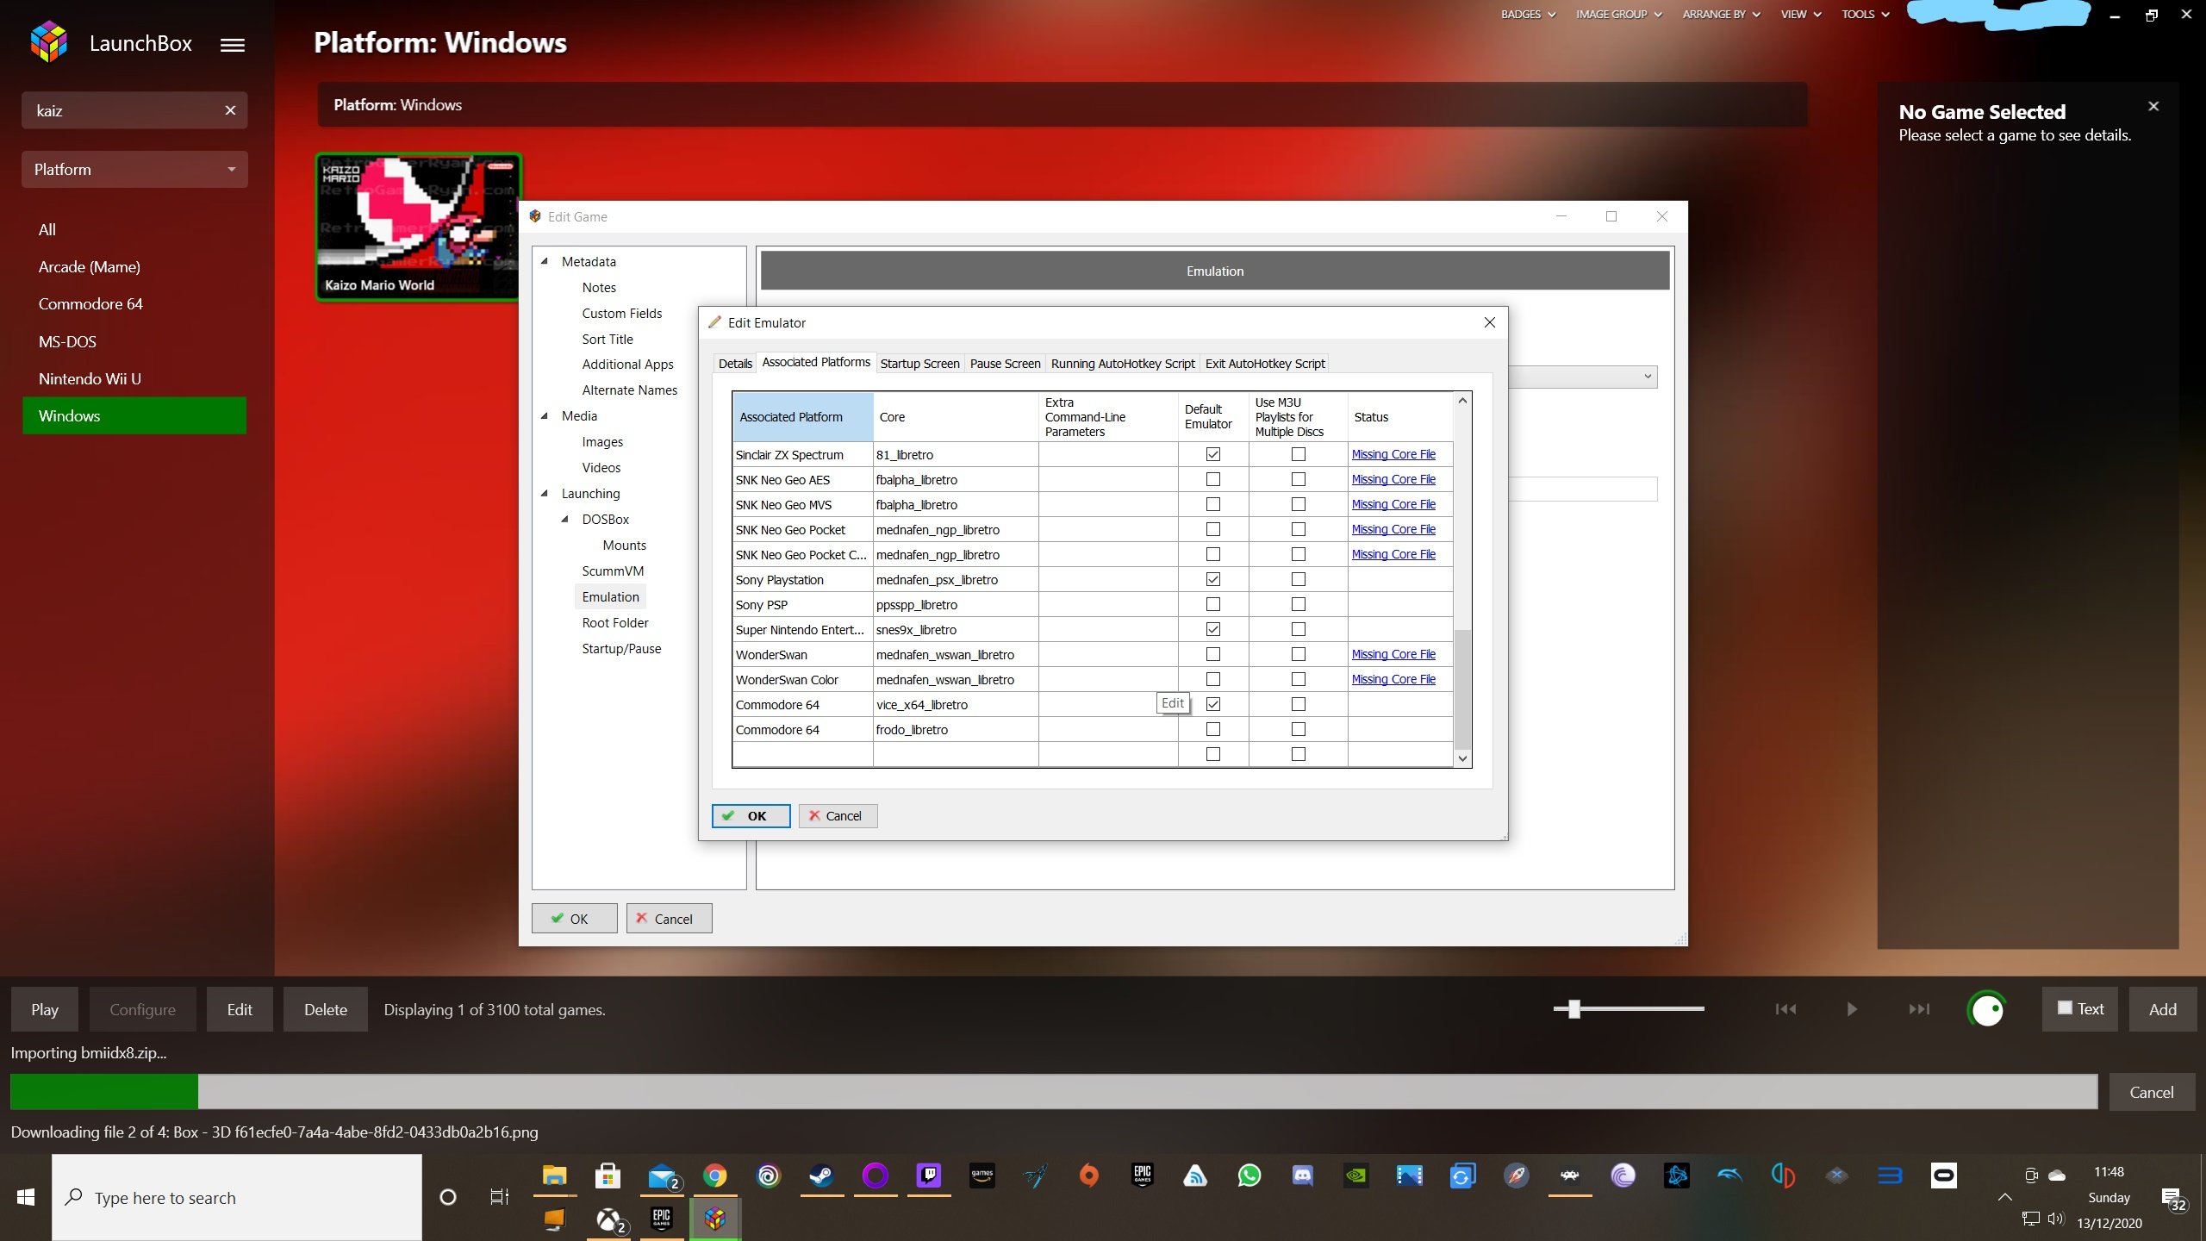Open WhatsApp from the taskbar
This screenshot has height=1241, width=2206.
1249,1176
